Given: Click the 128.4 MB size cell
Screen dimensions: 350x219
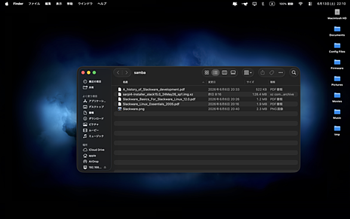Looking at the screenshot, I should coord(259,94).
